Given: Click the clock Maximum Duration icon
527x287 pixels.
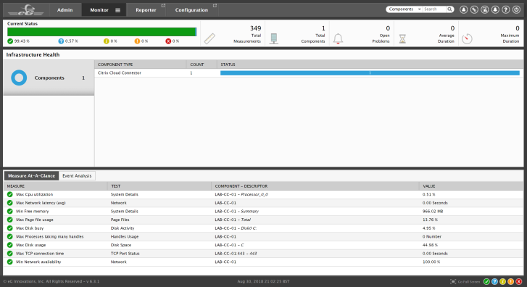Looking at the screenshot, I should pyautogui.click(x=467, y=38).
